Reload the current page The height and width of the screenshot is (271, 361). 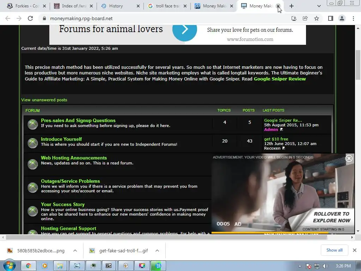coord(30,18)
